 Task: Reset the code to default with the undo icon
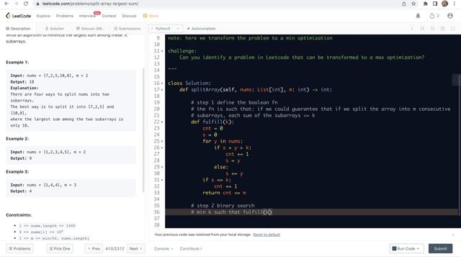point(432,29)
